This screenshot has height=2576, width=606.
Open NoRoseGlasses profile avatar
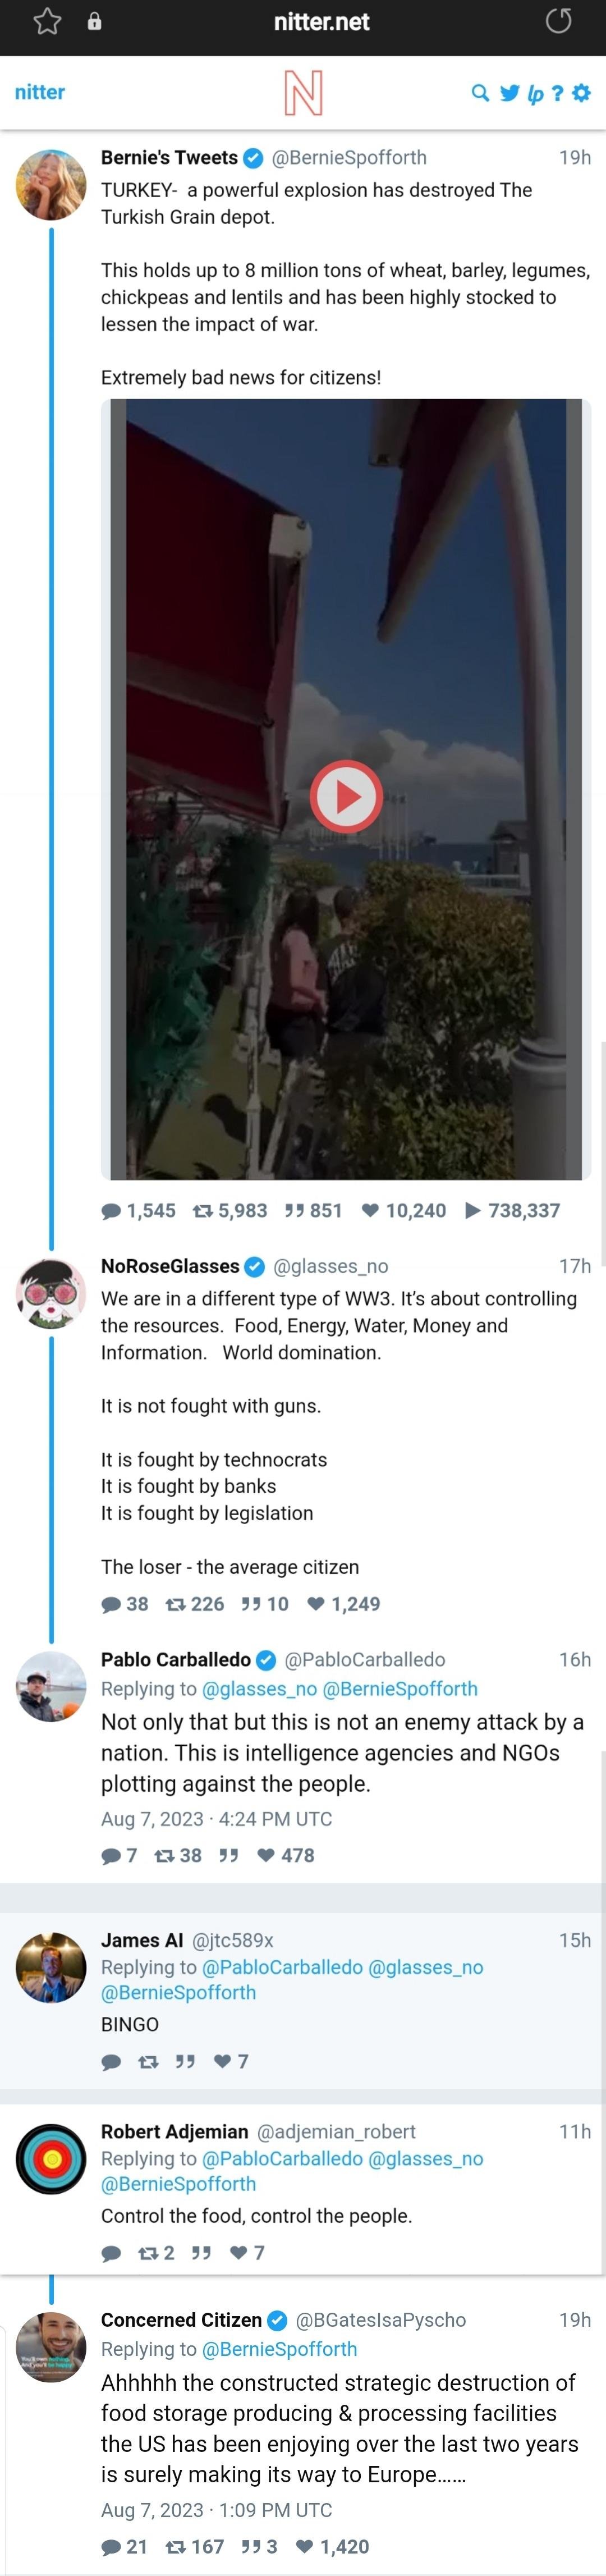[x=51, y=1293]
